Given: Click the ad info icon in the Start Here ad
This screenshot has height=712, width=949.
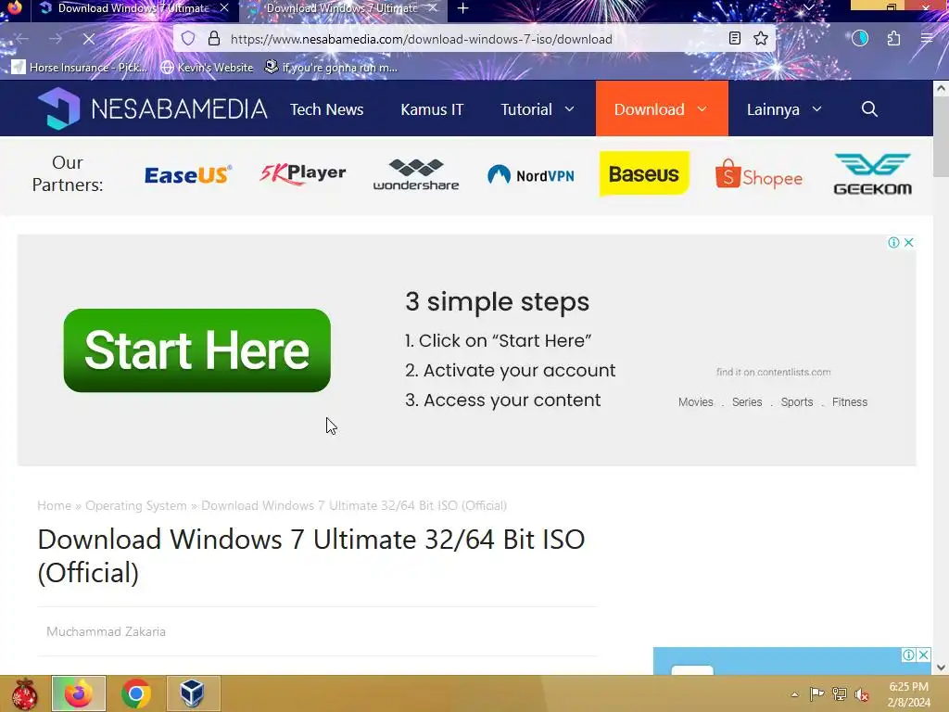Looking at the screenshot, I should point(893,242).
